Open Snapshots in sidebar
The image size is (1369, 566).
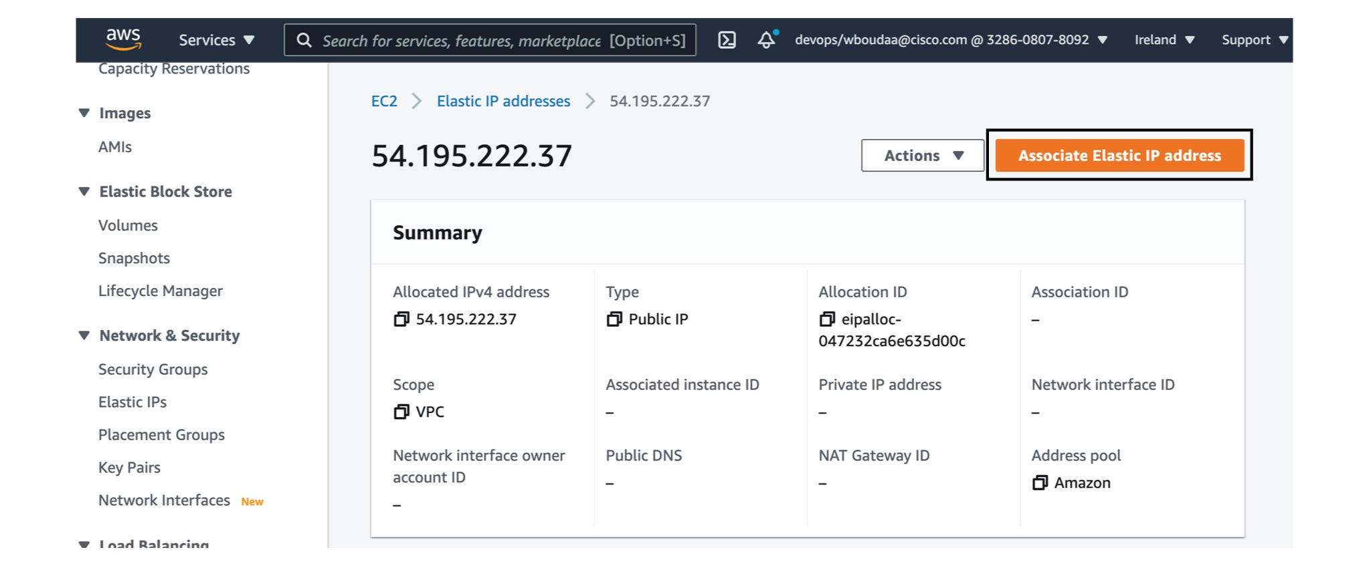tap(134, 259)
